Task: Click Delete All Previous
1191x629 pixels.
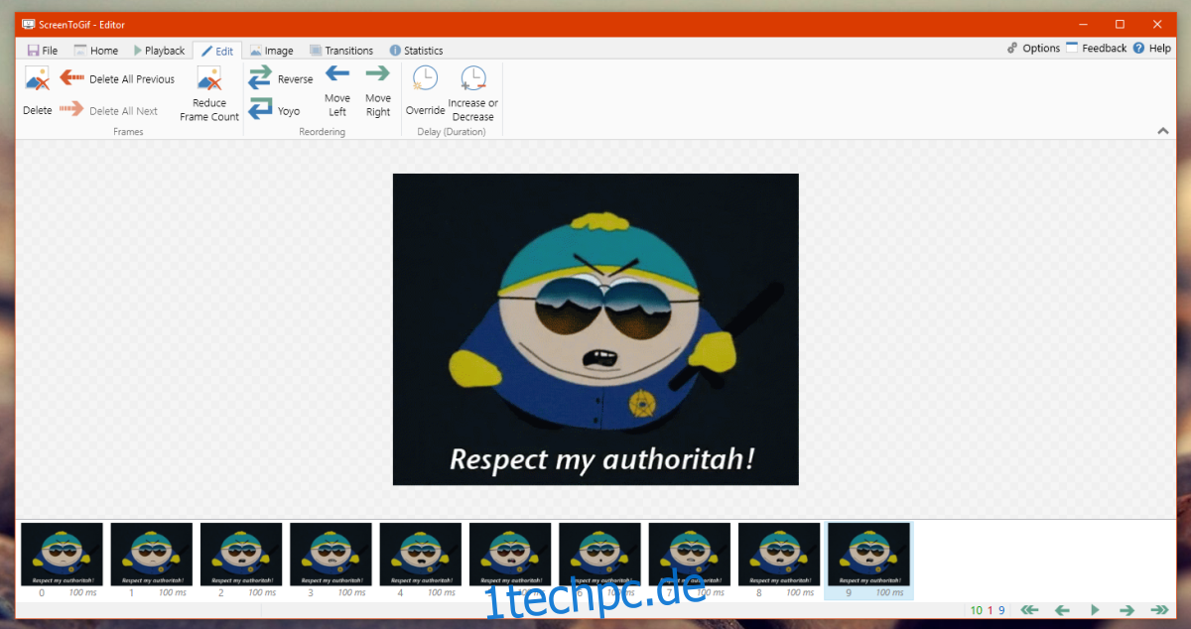Action: click(x=117, y=78)
